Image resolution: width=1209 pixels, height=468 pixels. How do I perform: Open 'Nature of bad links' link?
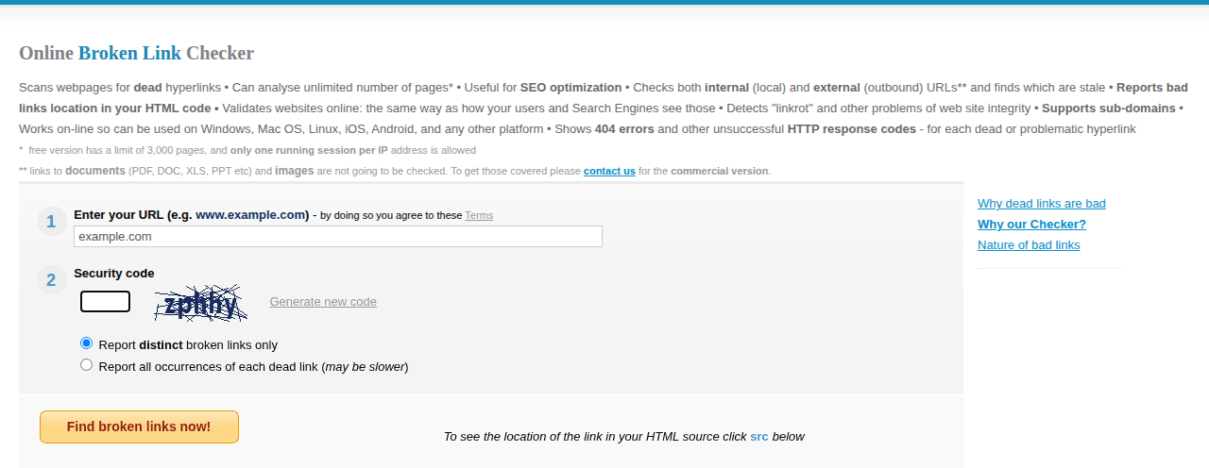coord(1029,244)
